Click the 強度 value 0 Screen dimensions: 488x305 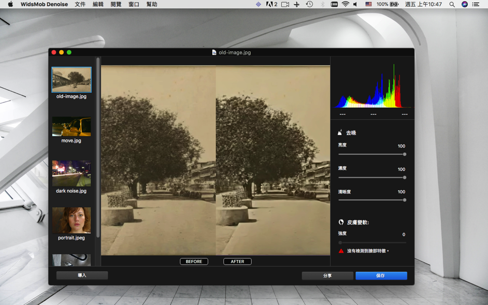tap(404, 235)
